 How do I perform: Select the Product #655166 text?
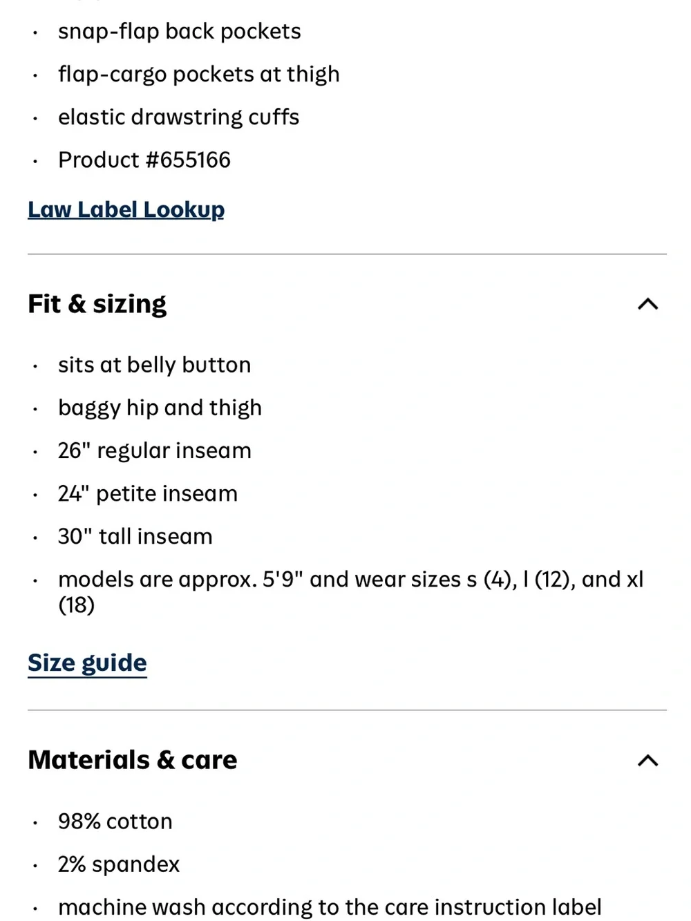coord(144,160)
